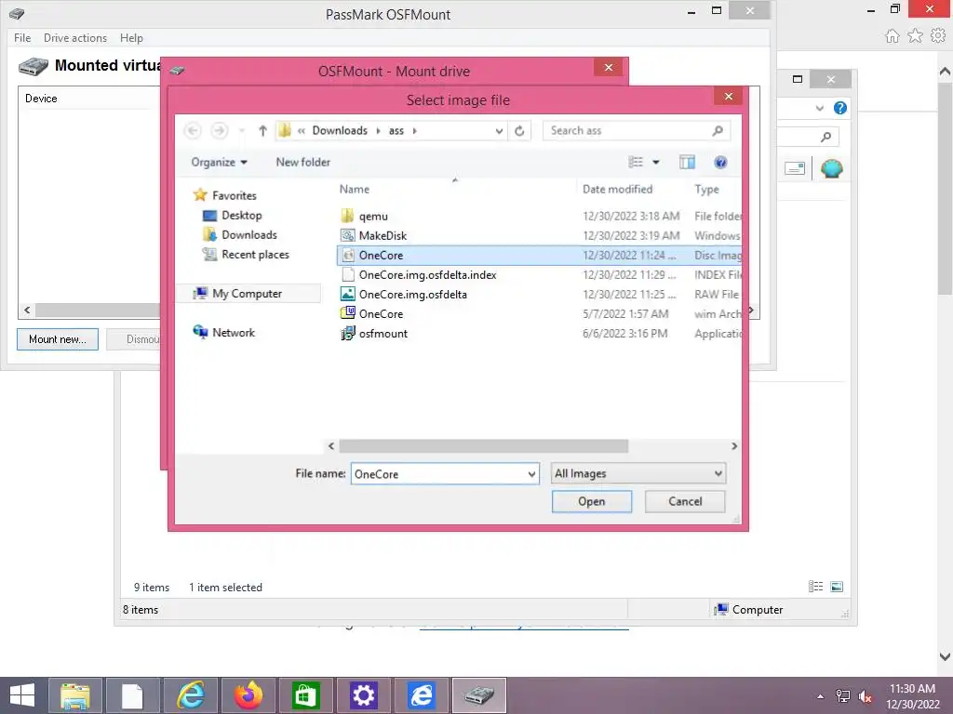Expand the view options dropdown arrow

pyautogui.click(x=656, y=162)
